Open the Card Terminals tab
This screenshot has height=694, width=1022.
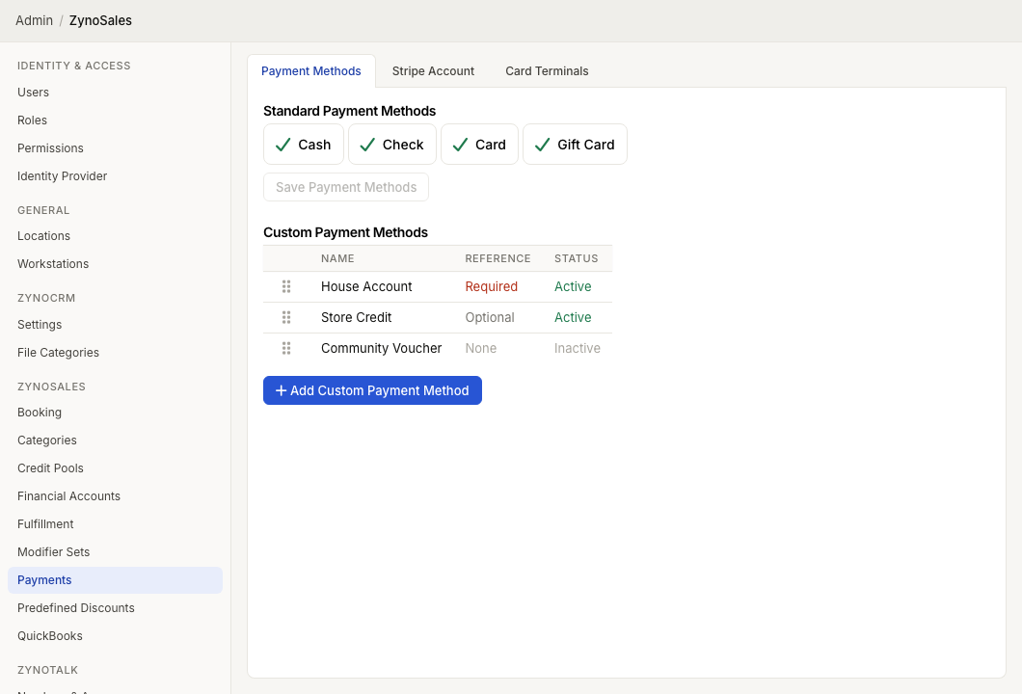click(x=547, y=71)
